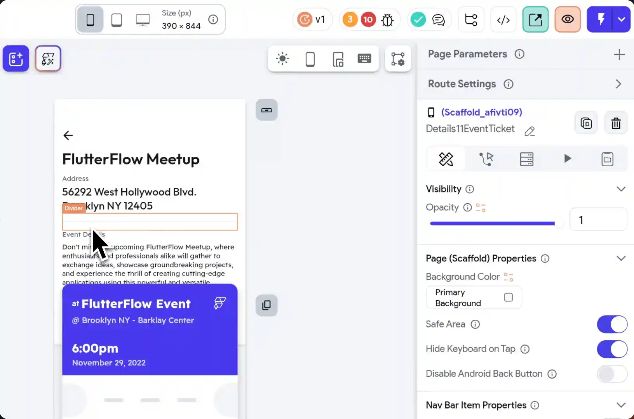The width and height of the screenshot is (634, 419).
Task: Click the comments chat icon
Action: [439, 20]
